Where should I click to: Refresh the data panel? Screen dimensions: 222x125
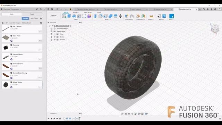click(x=37, y=9)
